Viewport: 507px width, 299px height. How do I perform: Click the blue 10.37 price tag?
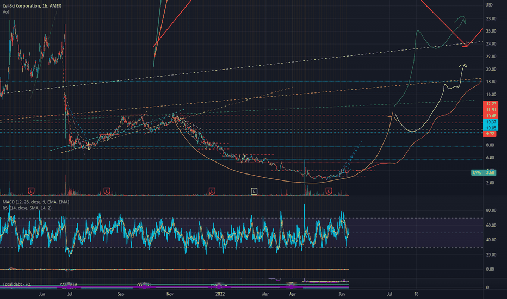click(x=491, y=122)
